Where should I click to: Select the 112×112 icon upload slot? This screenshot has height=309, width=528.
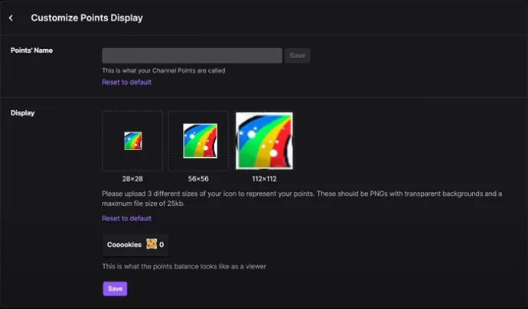[x=264, y=141]
